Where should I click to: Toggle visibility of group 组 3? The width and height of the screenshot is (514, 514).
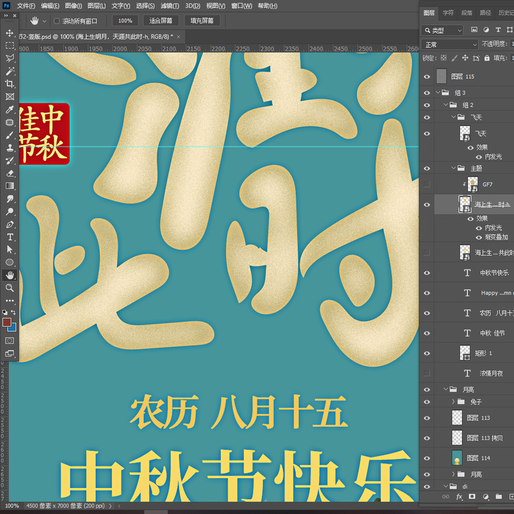click(427, 93)
